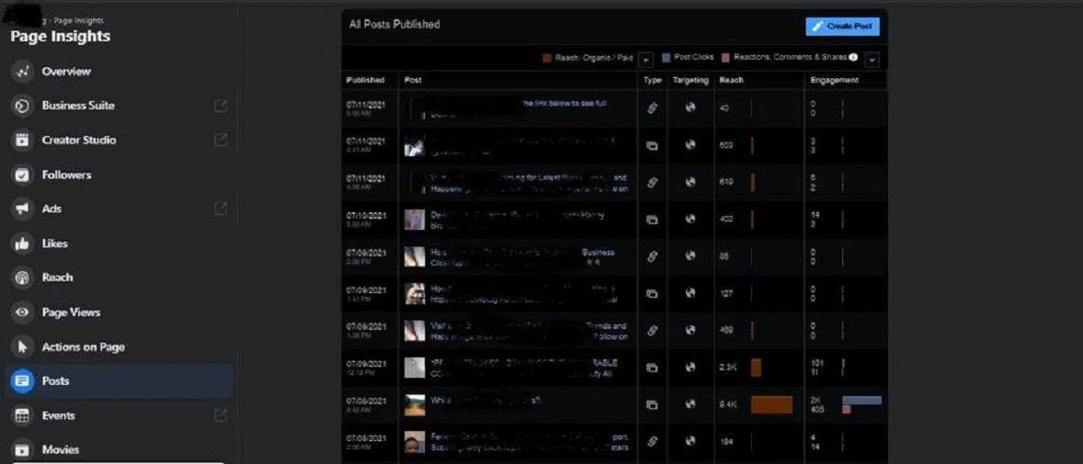Open the Overview section icon
Screen dimensions: 1083x464
pyautogui.click(x=22, y=72)
